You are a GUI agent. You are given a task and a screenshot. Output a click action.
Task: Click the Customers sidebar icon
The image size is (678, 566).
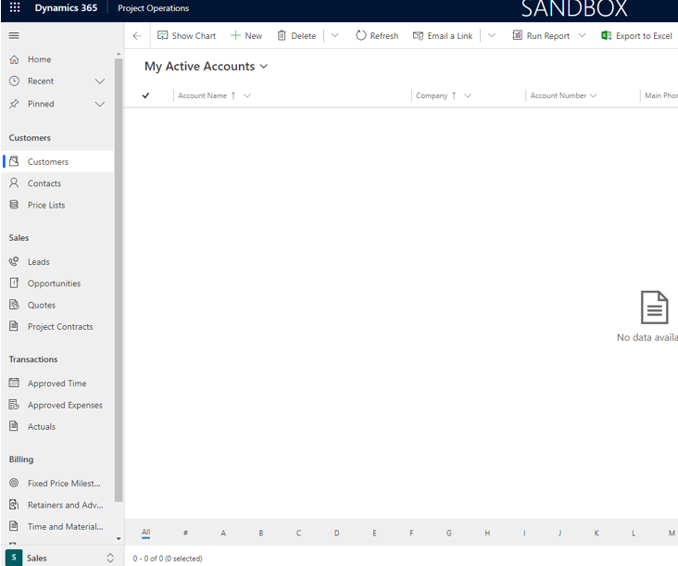pyautogui.click(x=14, y=161)
